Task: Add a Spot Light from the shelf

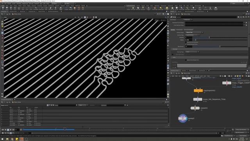Action: (x=138, y=8)
